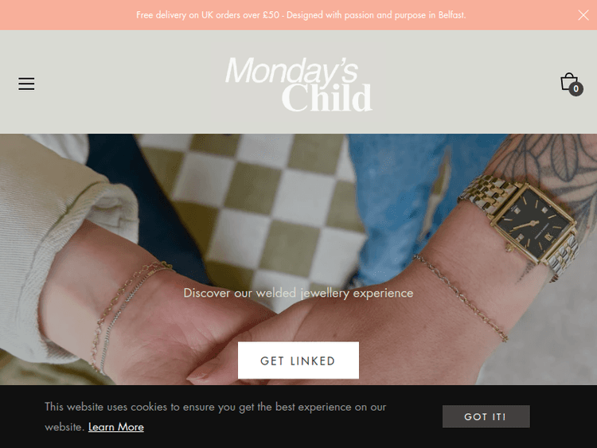
Task: Open the shopping bag cart
Action: click(569, 81)
